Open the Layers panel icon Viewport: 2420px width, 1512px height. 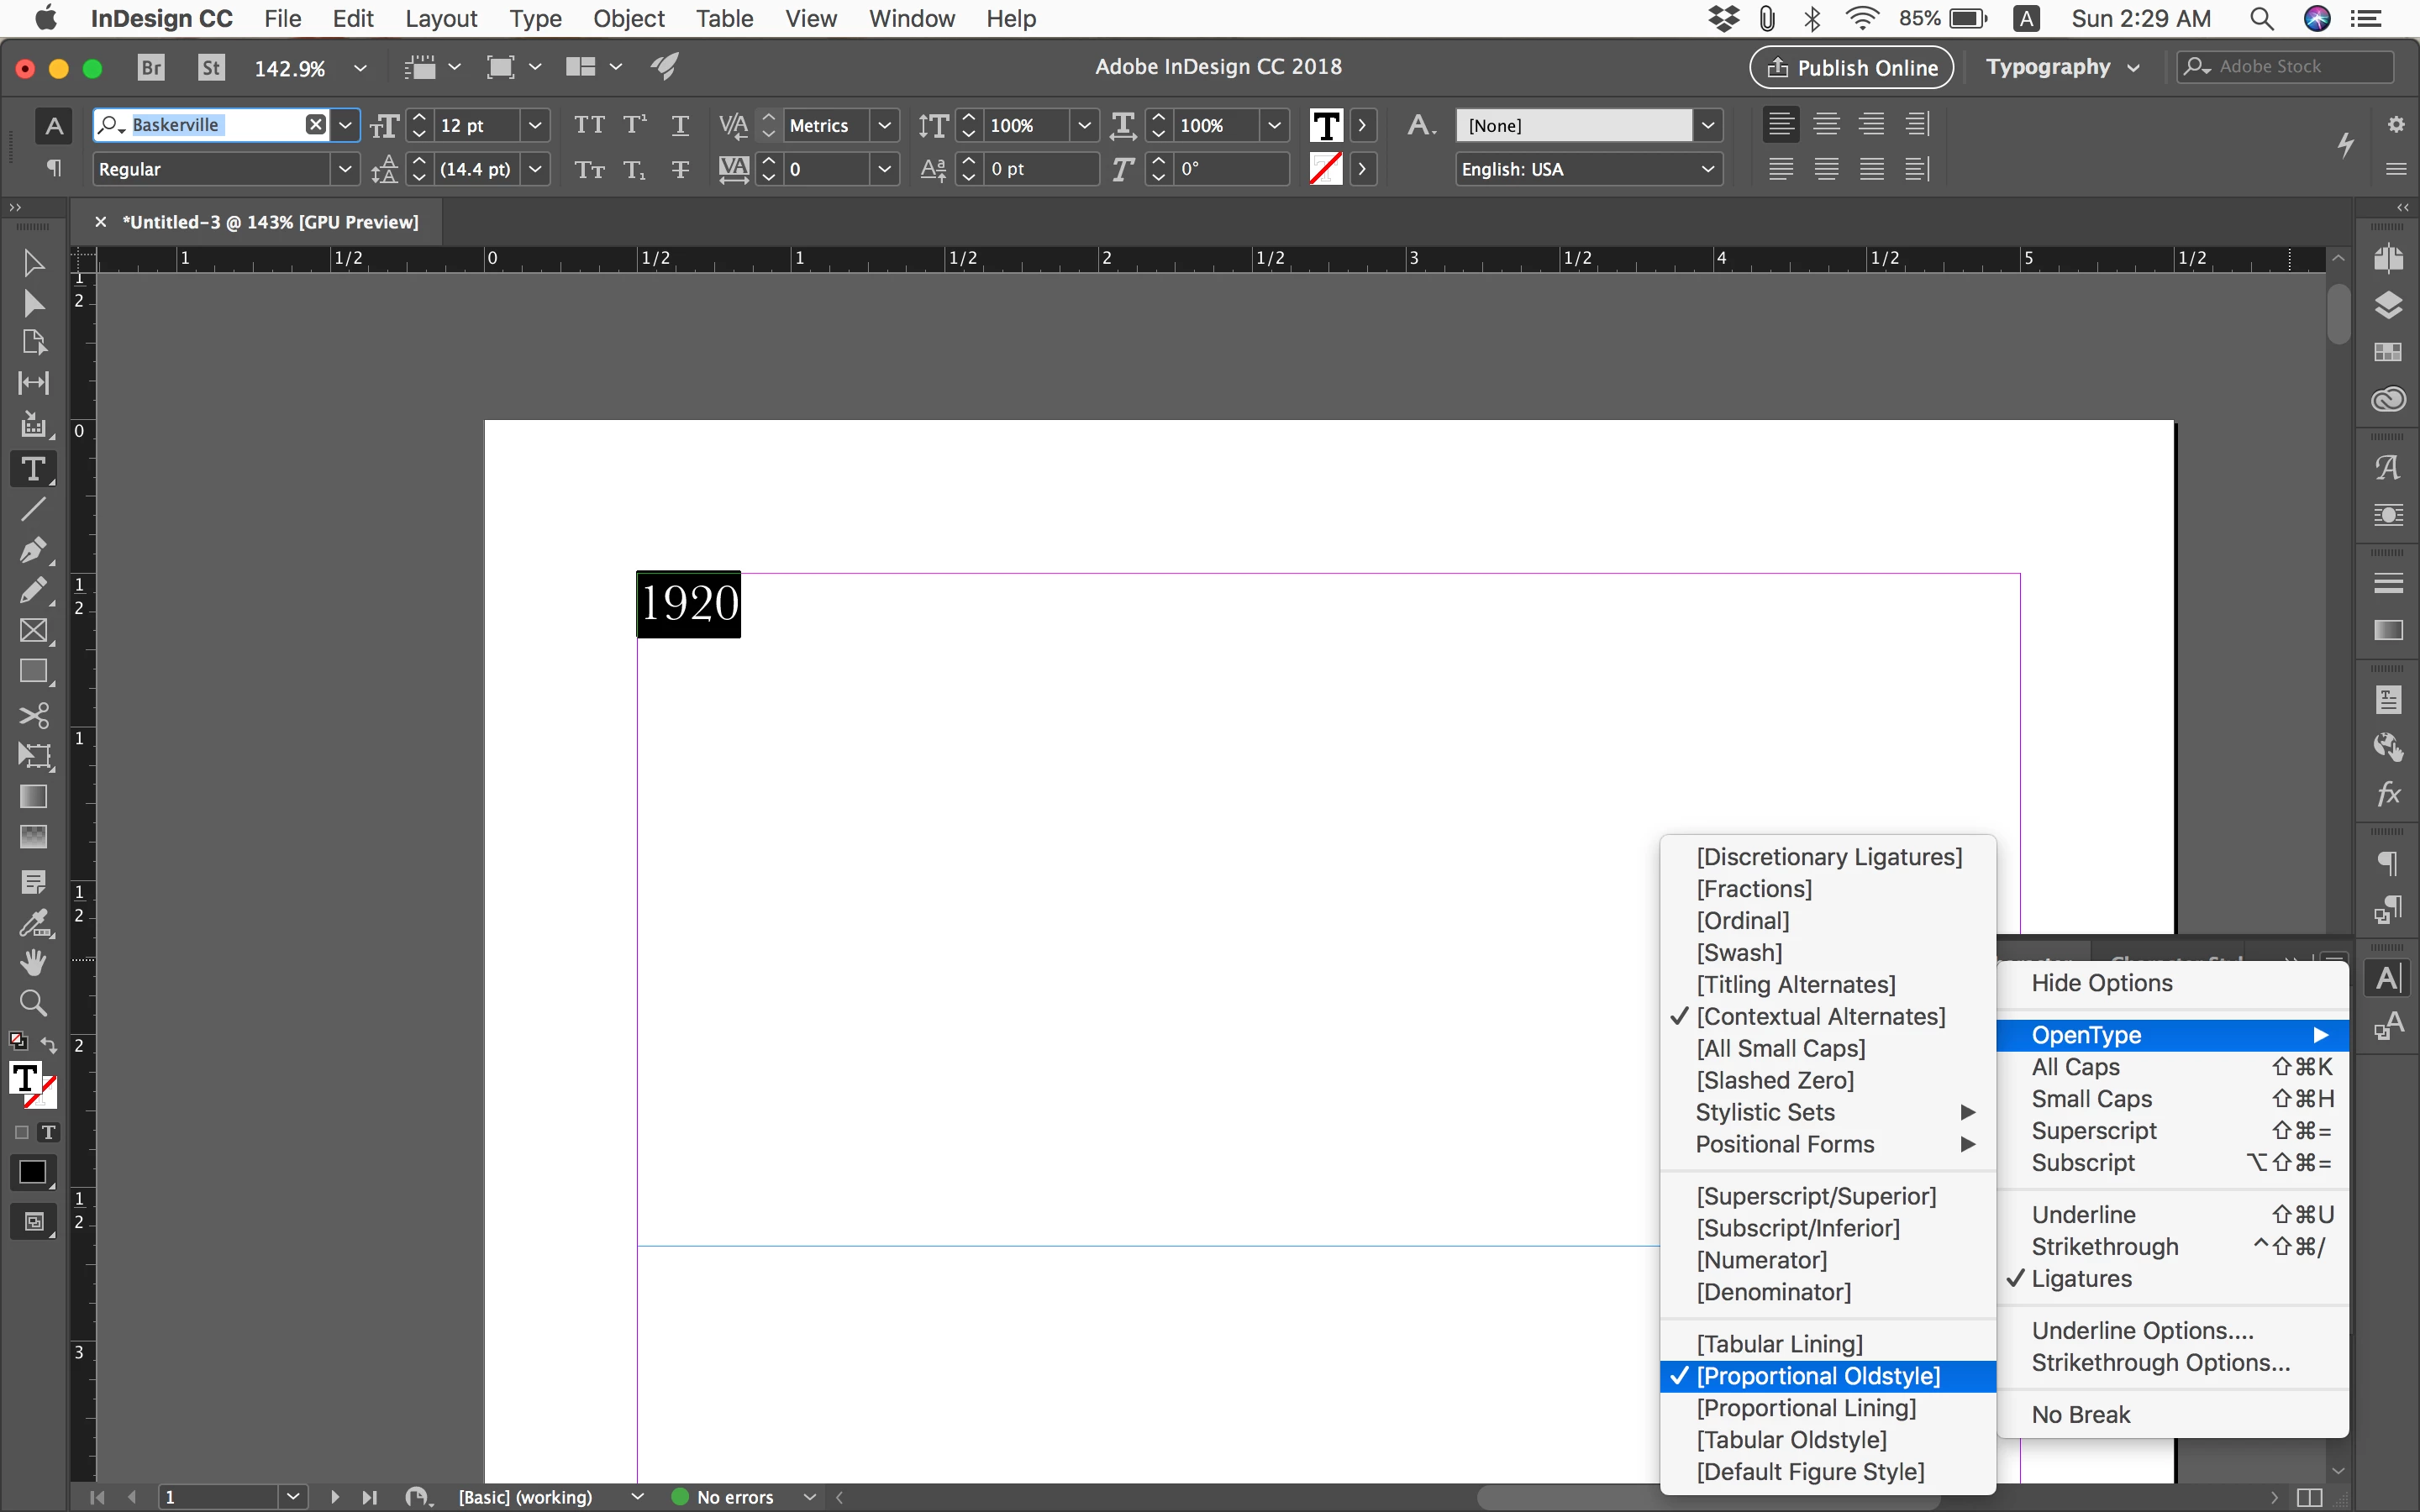click(x=2388, y=305)
